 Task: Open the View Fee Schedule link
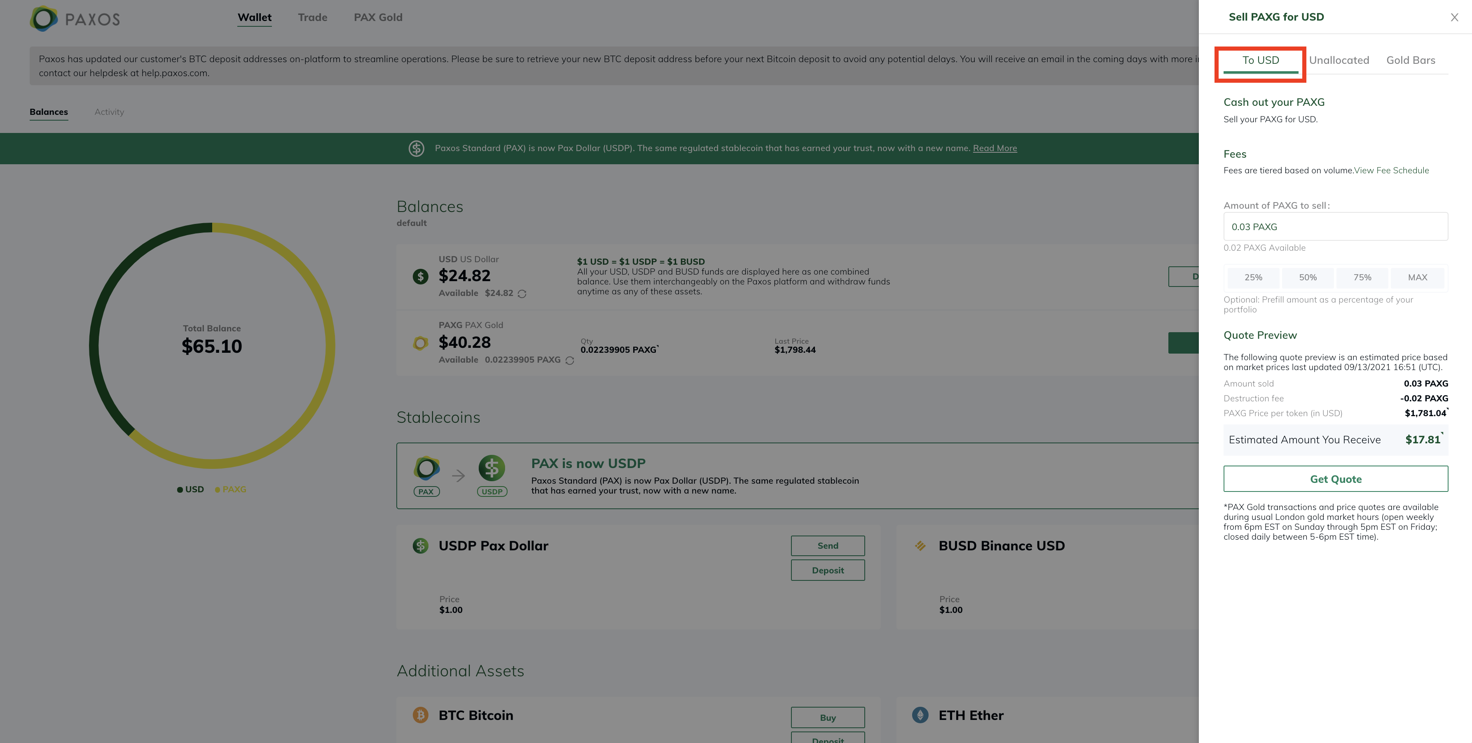[x=1391, y=171]
